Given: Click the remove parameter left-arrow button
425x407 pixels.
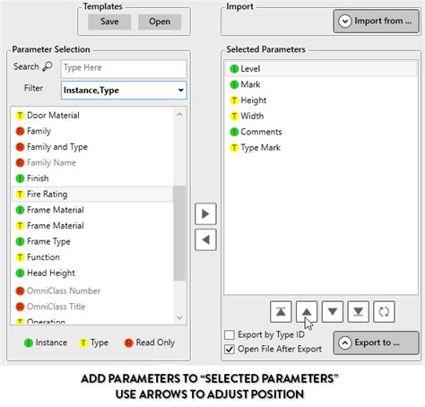Looking at the screenshot, I should [205, 239].
